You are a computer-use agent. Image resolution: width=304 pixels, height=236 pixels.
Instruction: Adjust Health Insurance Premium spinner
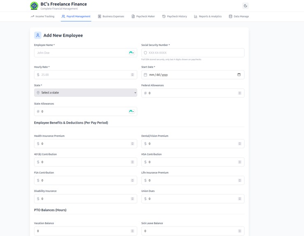[x=132, y=144]
